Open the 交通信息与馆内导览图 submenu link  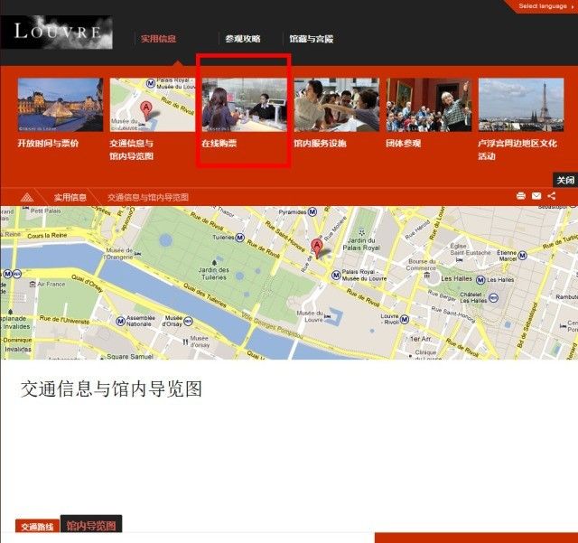pyautogui.click(x=132, y=149)
